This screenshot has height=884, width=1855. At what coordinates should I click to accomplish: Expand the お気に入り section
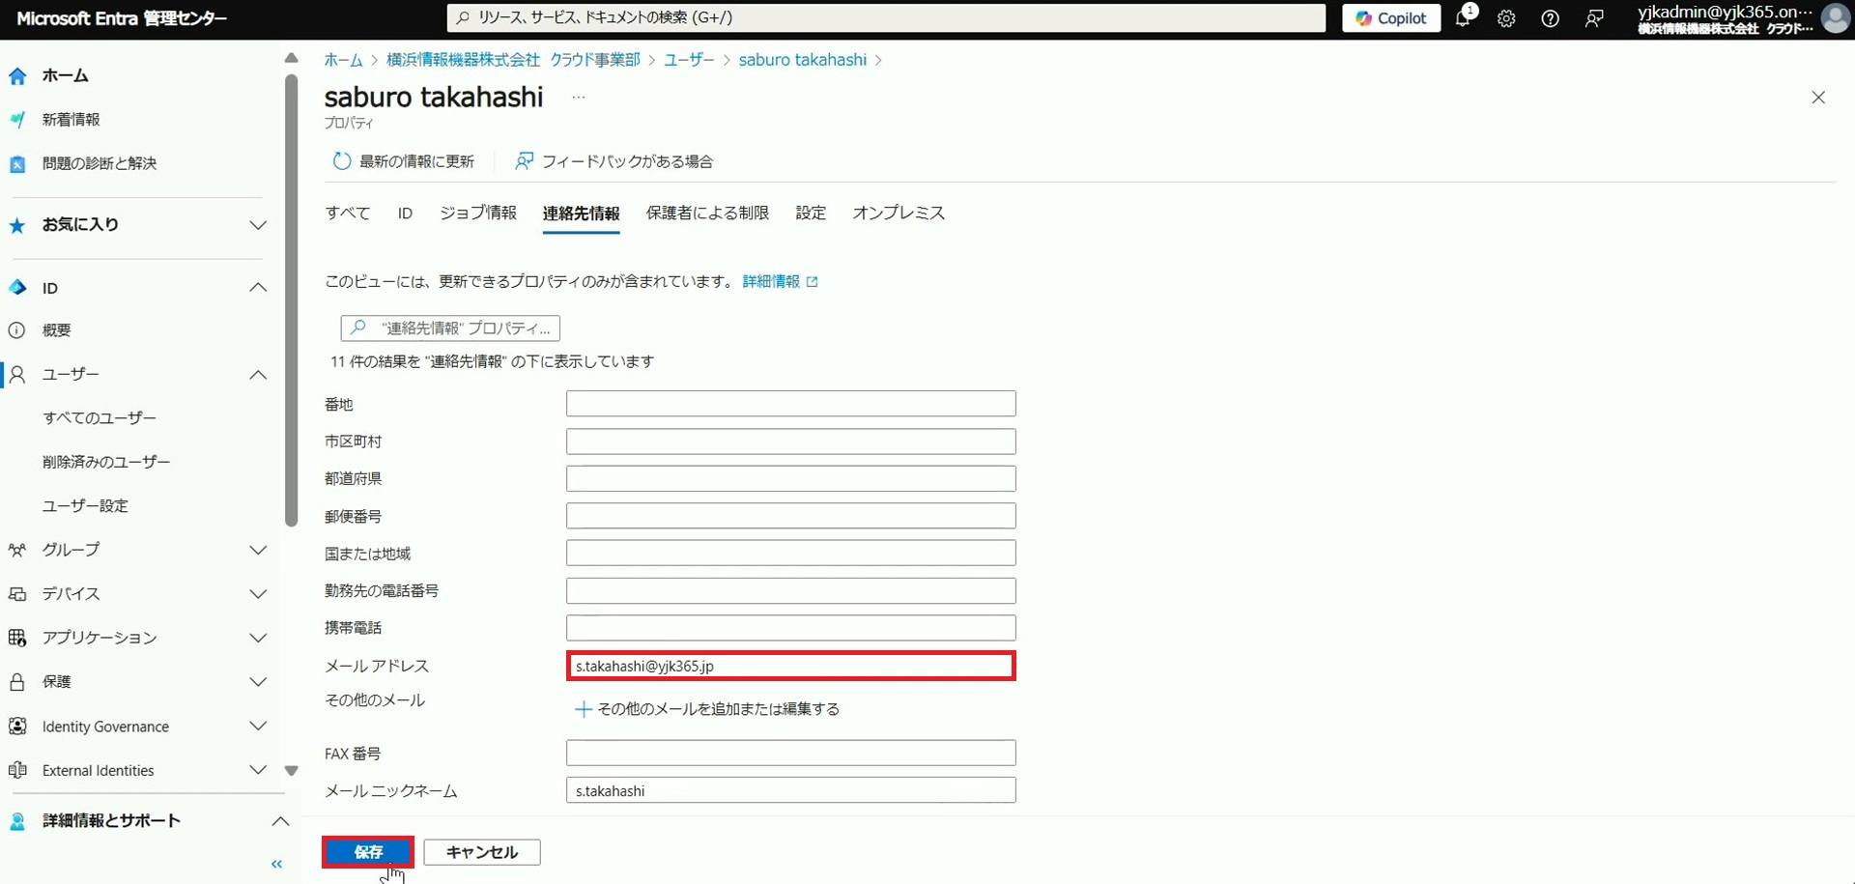point(258,225)
